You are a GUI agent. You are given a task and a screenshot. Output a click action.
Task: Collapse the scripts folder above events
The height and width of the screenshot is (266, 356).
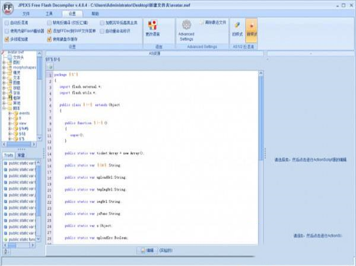click(4, 108)
